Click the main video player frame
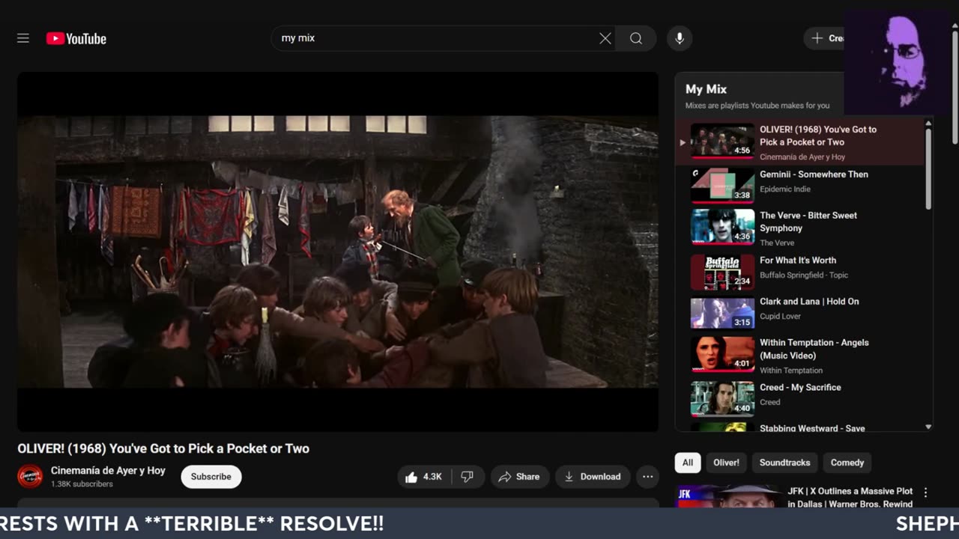This screenshot has height=539, width=959. tap(338, 252)
